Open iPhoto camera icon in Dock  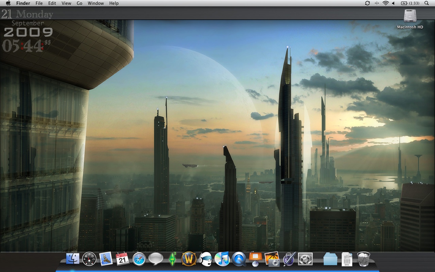(272, 259)
